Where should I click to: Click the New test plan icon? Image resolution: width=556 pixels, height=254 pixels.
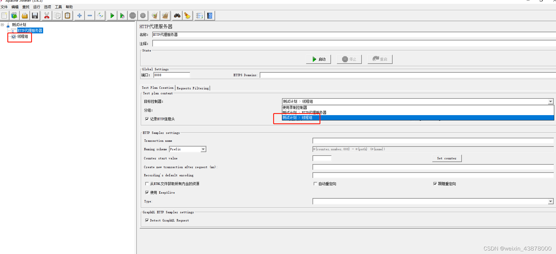[x=4, y=16]
